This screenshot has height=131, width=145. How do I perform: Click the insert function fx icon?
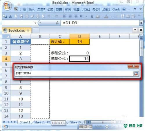coord(57,23)
